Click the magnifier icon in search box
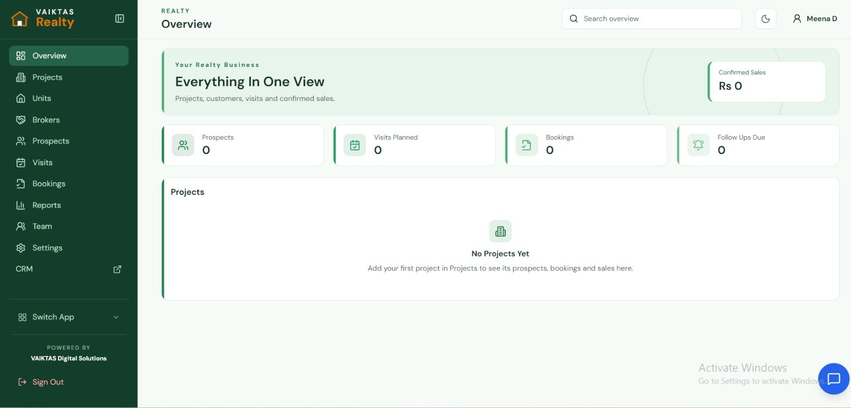The width and height of the screenshot is (851, 408). [573, 19]
